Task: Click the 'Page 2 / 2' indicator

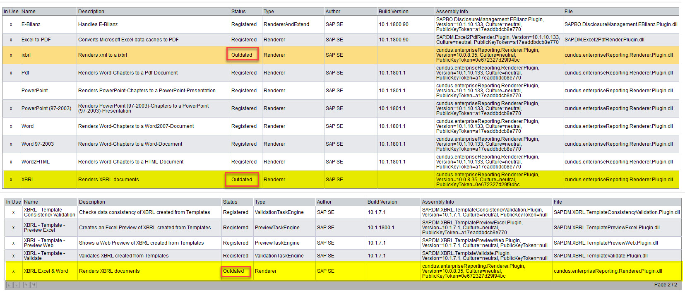Action: coord(666,285)
